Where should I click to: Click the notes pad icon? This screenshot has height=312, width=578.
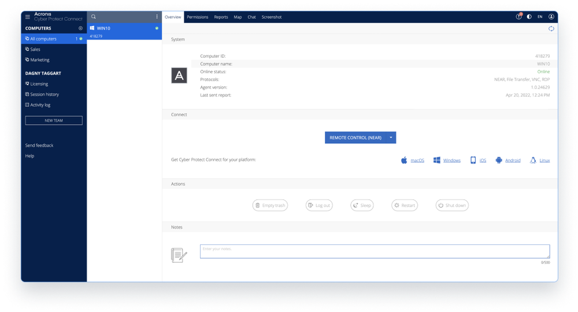click(x=179, y=255)
